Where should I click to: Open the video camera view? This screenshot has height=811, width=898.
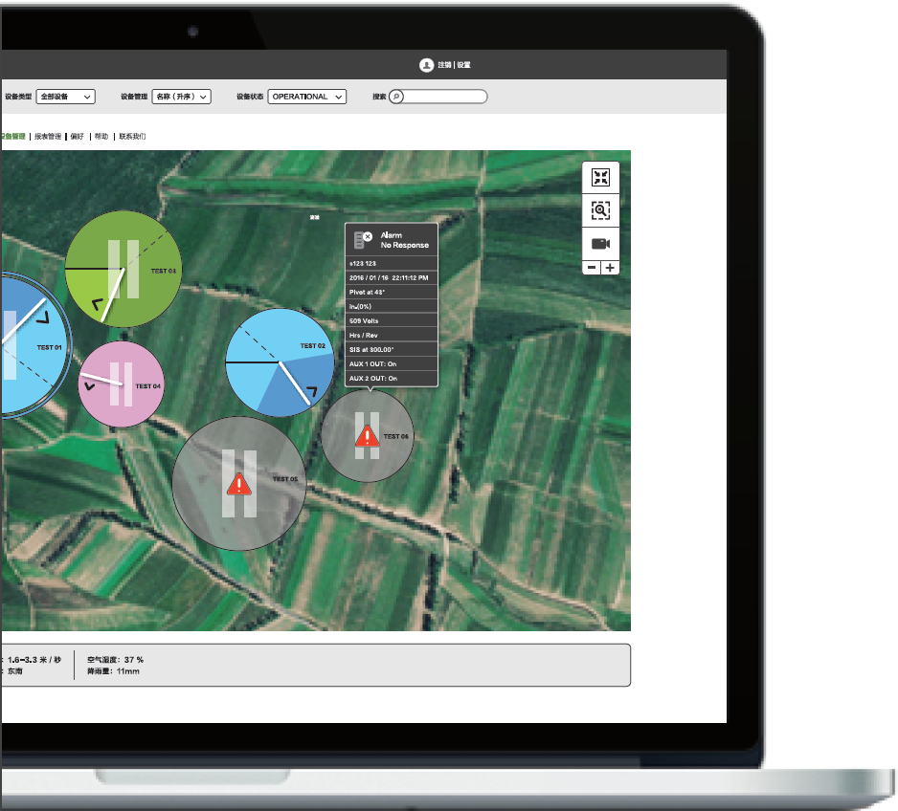tap(600, 243)
